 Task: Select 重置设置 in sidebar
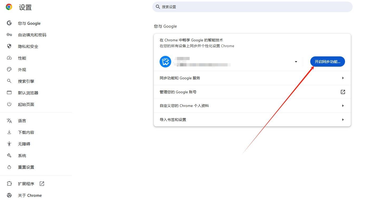[26, 167]
